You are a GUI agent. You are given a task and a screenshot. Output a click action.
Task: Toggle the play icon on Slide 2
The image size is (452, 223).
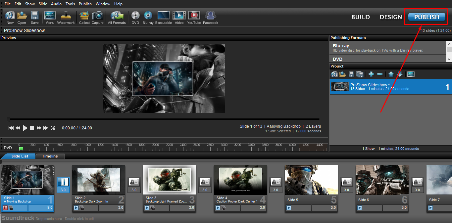[76, 208]
